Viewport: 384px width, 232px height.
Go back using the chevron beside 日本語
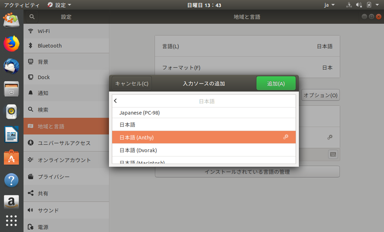(x=115, y=101)
